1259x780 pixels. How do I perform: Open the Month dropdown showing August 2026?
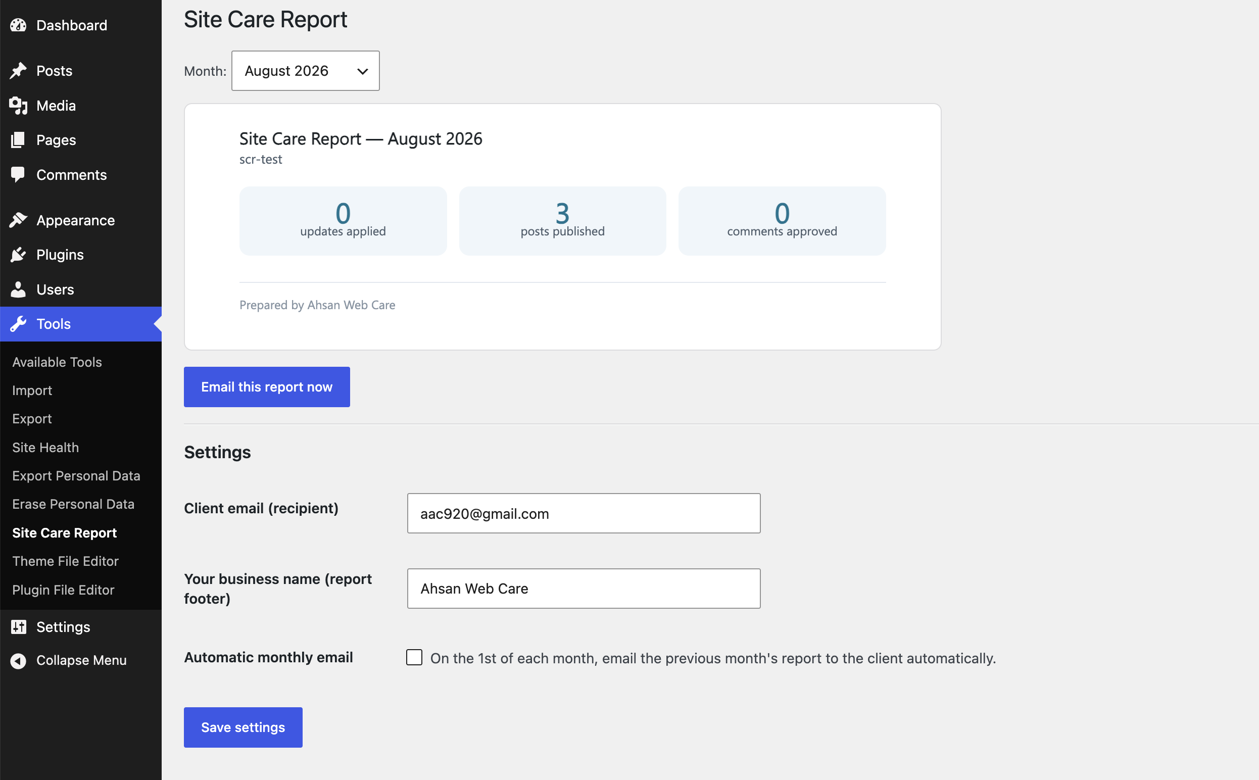(305, 71)
